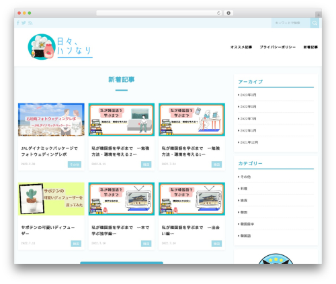The image size is (336, 284).
Task: Open the cactus diffuser thumbnail
Action: (51, 199)
